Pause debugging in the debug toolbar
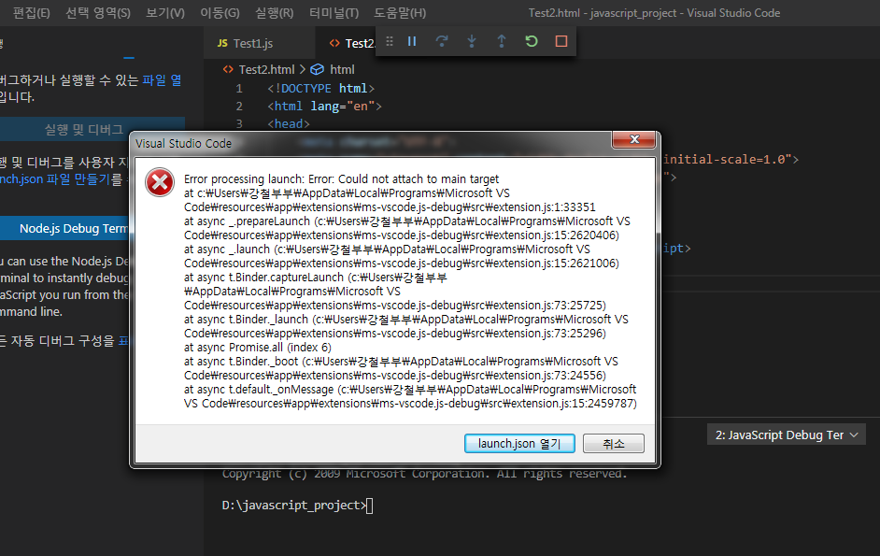The image size is (880, 556). click(412, 41)
